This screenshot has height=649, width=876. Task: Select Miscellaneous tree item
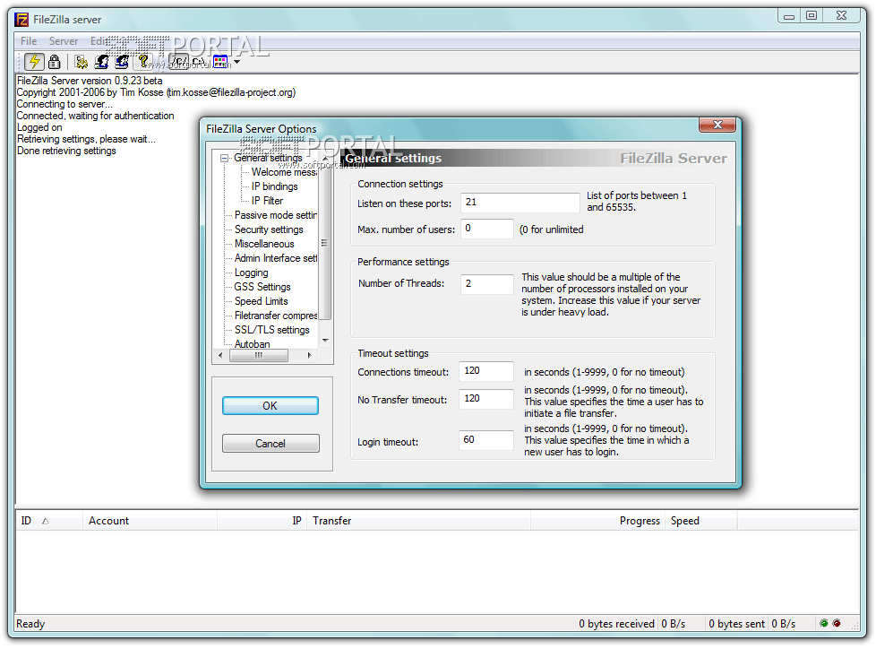coord(264,245)
